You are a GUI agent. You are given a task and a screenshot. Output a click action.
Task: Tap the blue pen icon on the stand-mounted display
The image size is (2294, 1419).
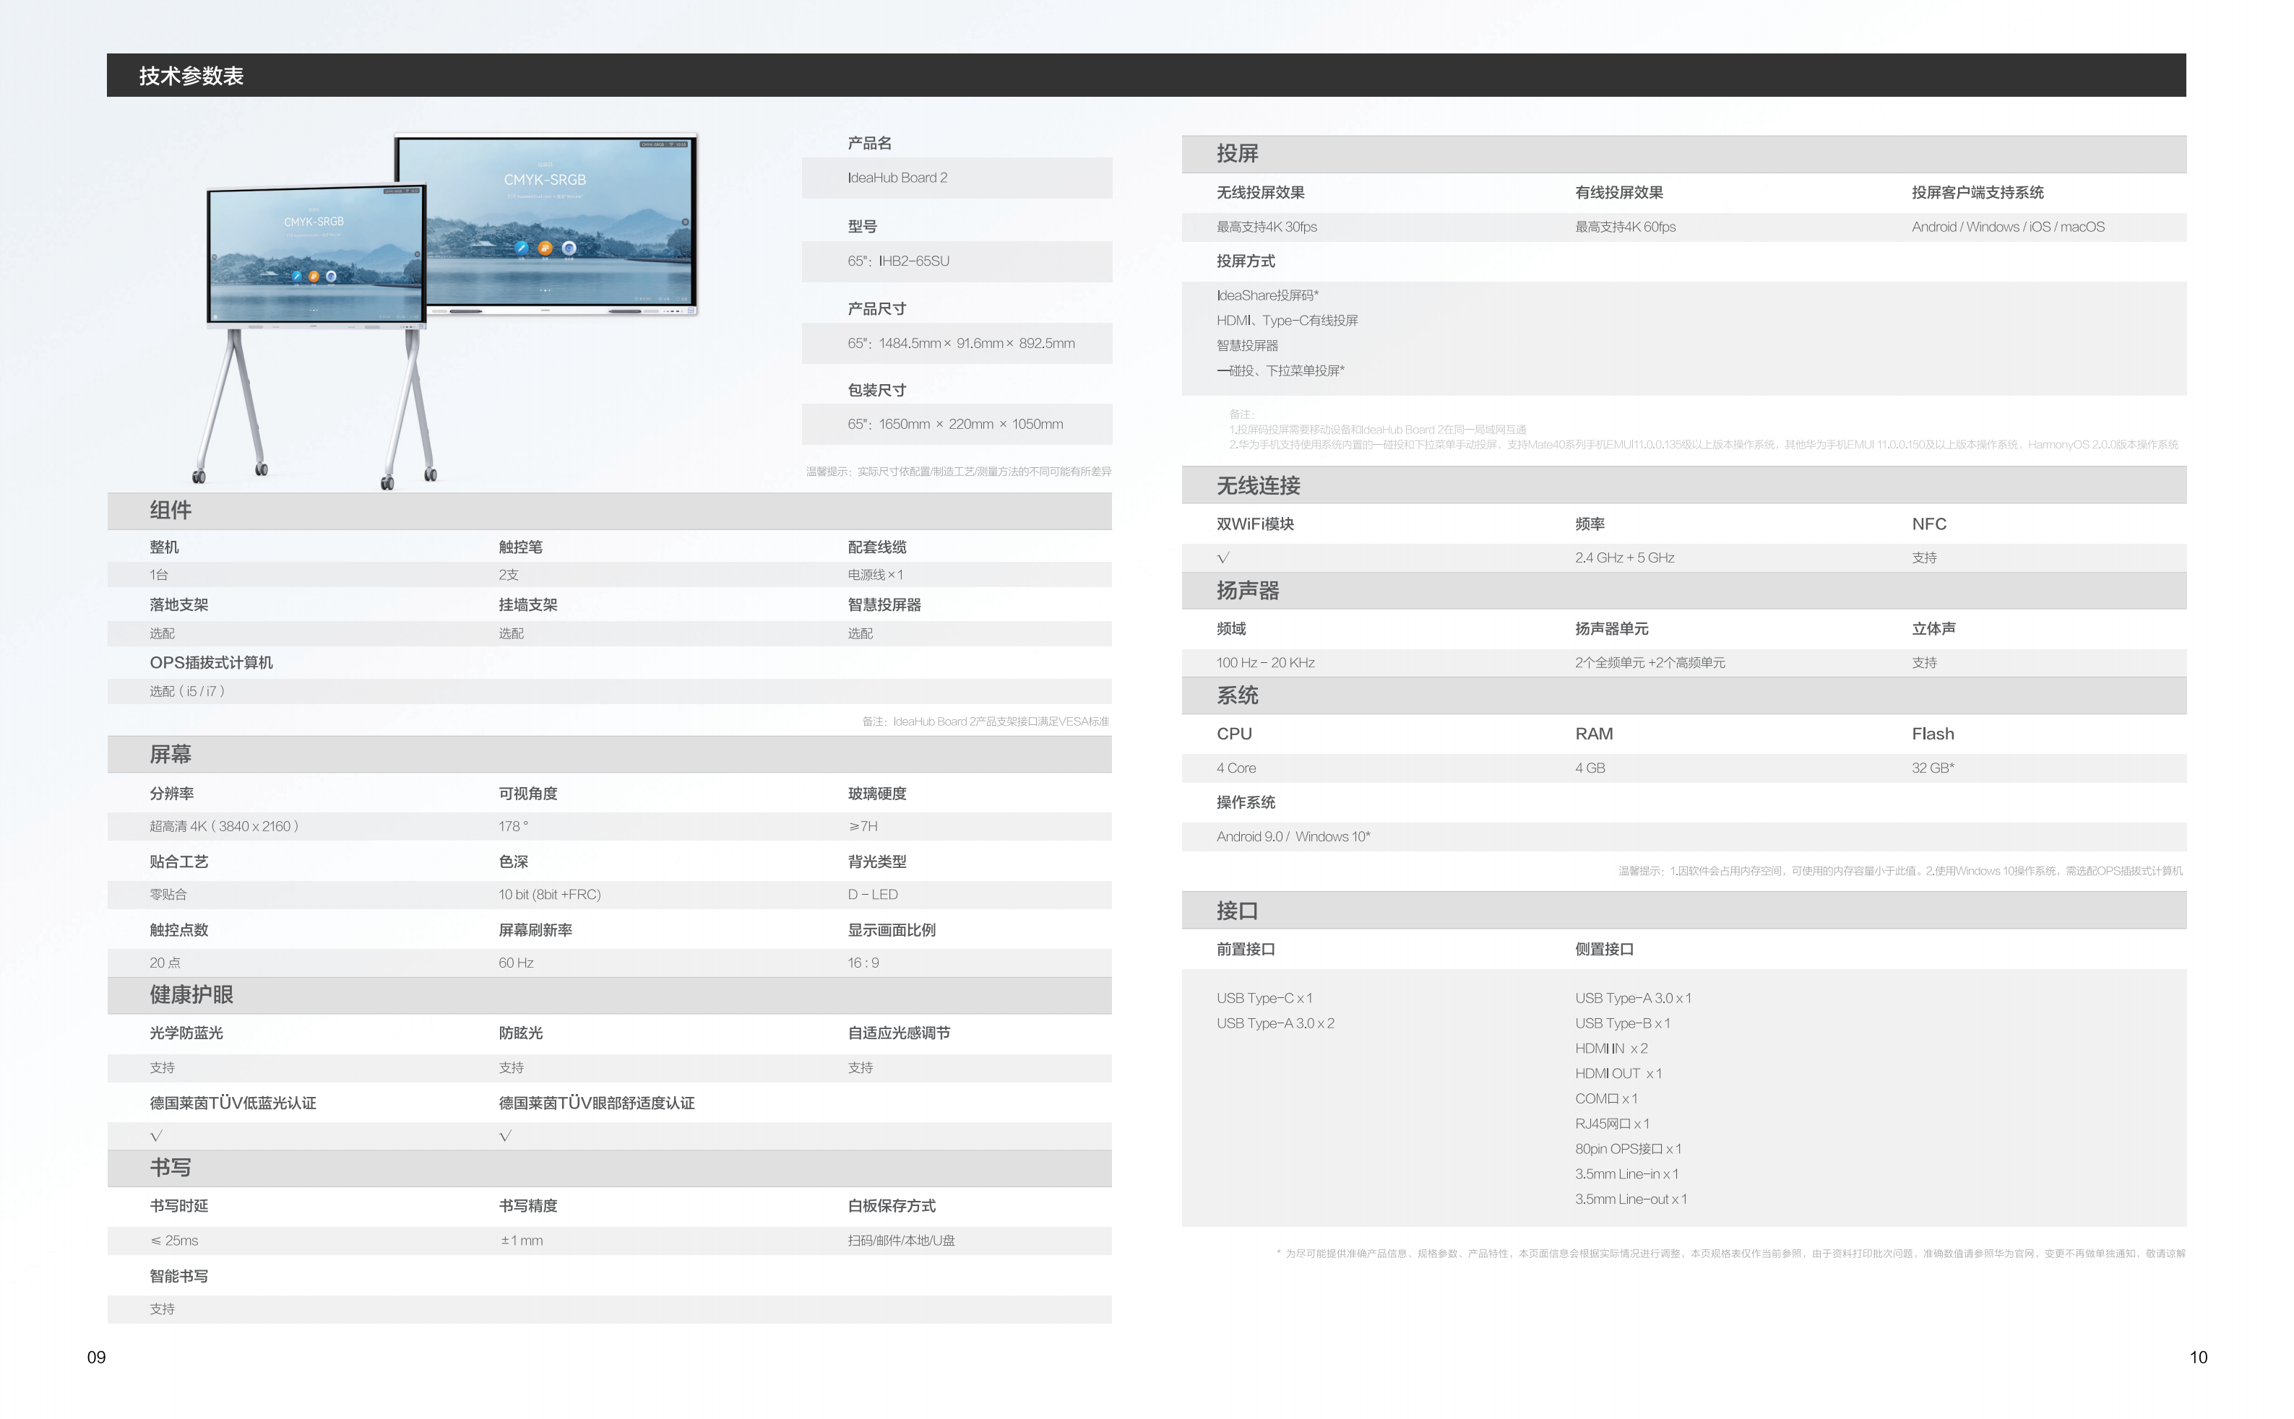pyautogui.click(x=297, y=276)
